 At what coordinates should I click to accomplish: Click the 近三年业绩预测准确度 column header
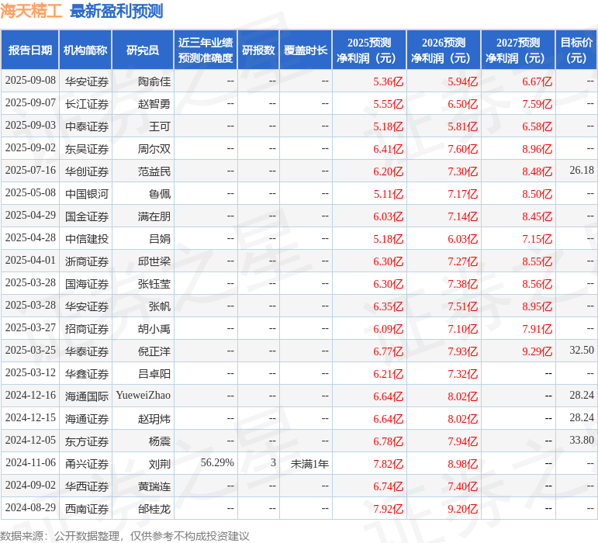[x=206, y=50]
